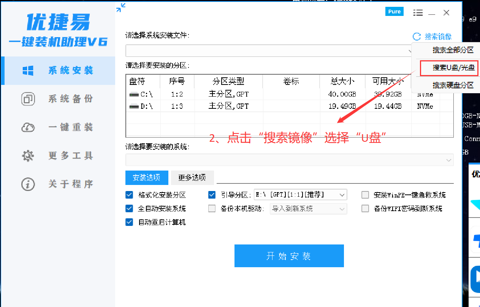480x307 pixels.
Task: Click the 序号 column header
Action: point(177,81)
